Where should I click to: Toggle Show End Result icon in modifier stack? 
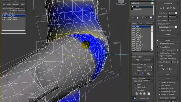point(138,18)
